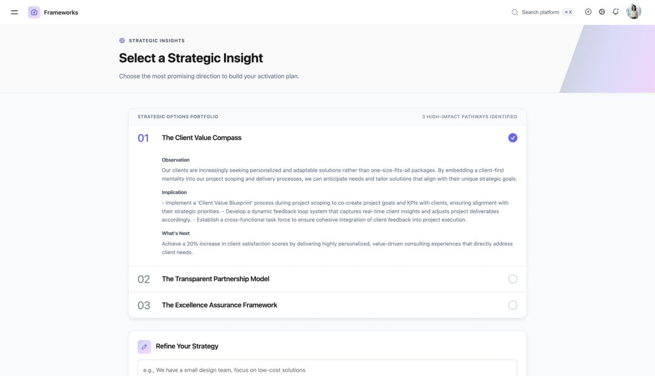Open the settings gear icon
This screenshot has height=376, width=655.
tap(602, 12)
